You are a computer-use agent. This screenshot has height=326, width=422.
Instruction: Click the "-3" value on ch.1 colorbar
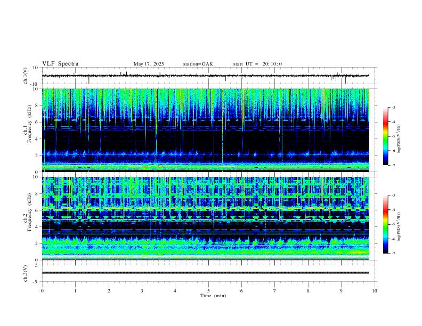[393, 107]
